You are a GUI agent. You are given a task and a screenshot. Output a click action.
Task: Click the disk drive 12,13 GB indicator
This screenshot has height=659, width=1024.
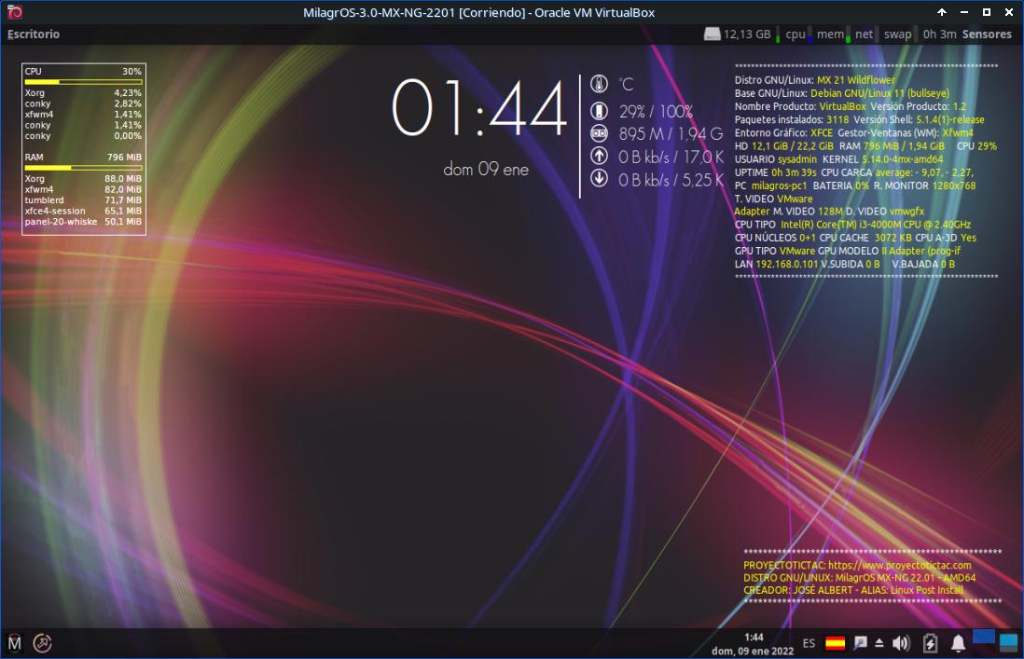click(x=738, y=34)
